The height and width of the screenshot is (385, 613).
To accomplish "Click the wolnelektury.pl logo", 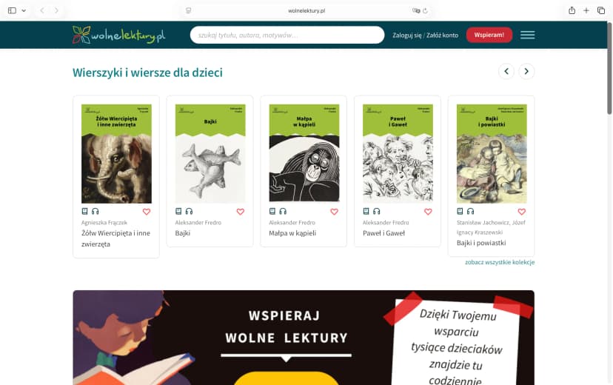I will point(119,35).
